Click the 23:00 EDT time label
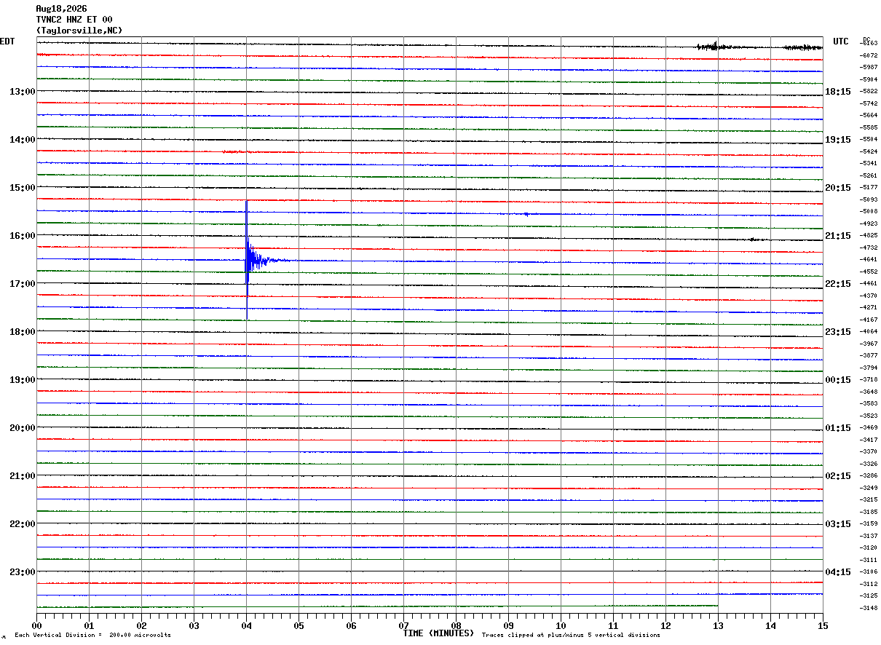This screenshot has width=881, height=645. [x=22, y=571]
